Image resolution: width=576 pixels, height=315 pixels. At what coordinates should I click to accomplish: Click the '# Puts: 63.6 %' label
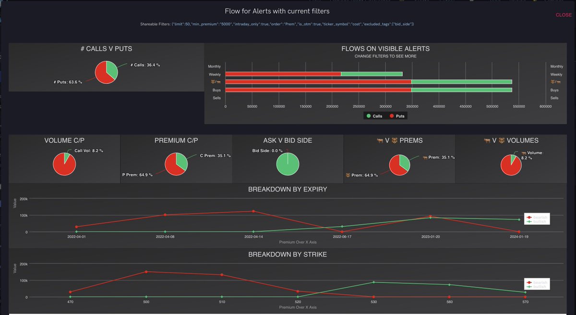[x=68, y=82]
